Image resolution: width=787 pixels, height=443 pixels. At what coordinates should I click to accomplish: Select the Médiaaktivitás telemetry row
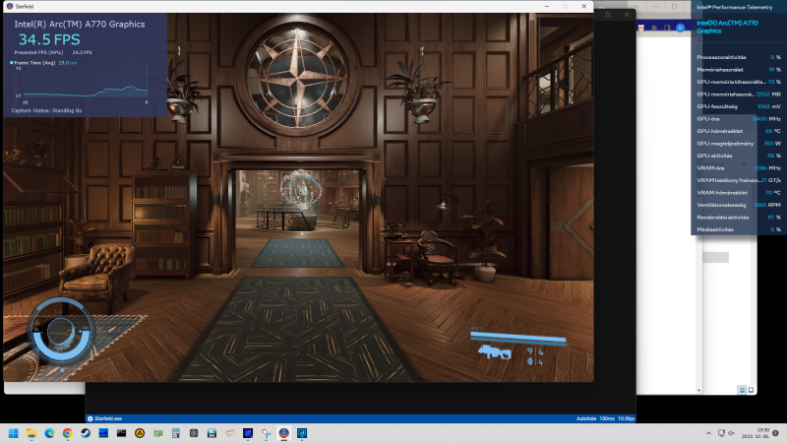pyautogui.click(x=739, y=229)
